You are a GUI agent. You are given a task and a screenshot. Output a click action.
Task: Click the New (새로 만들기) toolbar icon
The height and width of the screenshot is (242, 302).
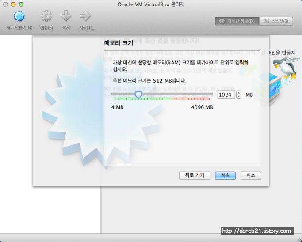pyautogui.click(x=19, y=16)
